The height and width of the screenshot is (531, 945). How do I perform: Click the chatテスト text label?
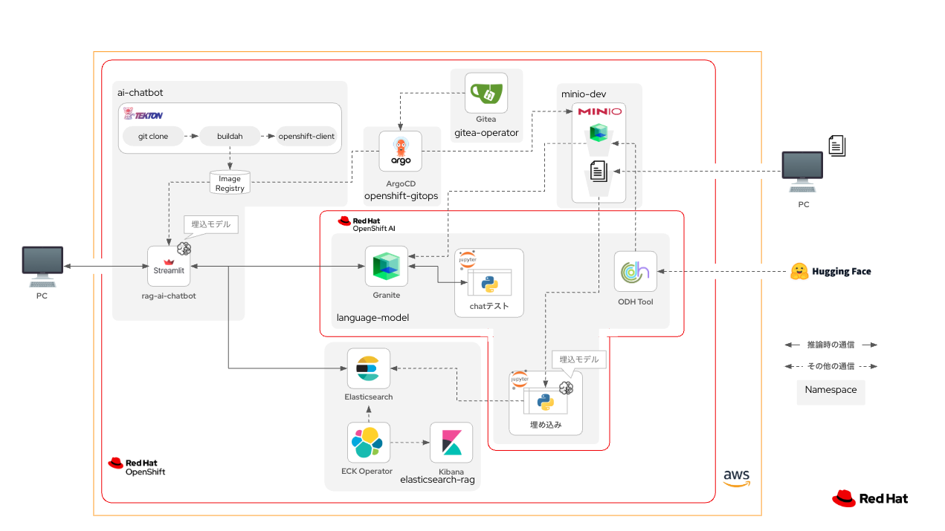pyautogui.click(x=489, y=305)
